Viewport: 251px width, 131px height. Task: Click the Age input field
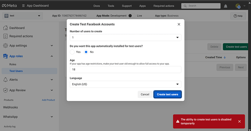125,70
